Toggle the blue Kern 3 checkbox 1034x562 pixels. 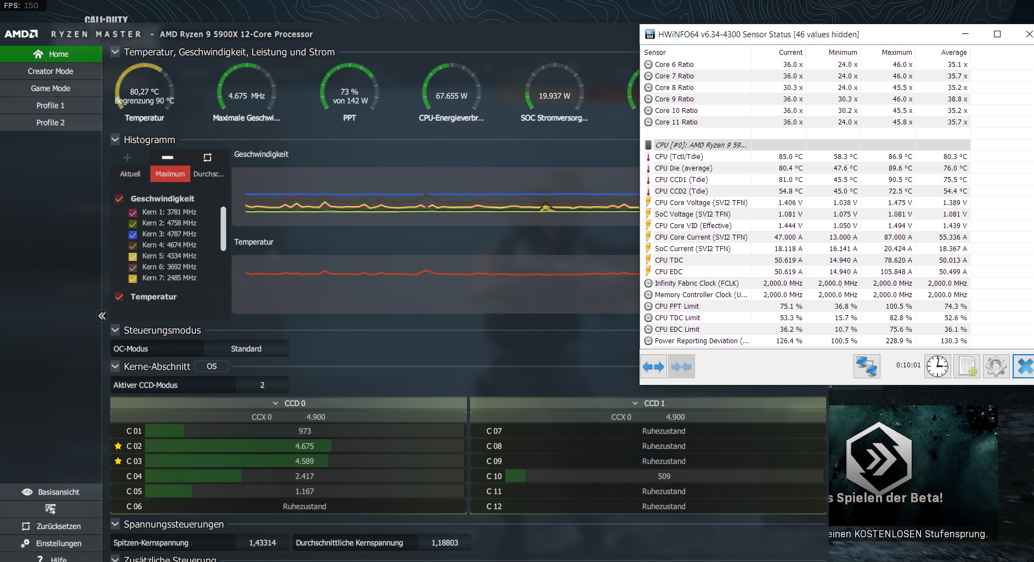point(133,235)
